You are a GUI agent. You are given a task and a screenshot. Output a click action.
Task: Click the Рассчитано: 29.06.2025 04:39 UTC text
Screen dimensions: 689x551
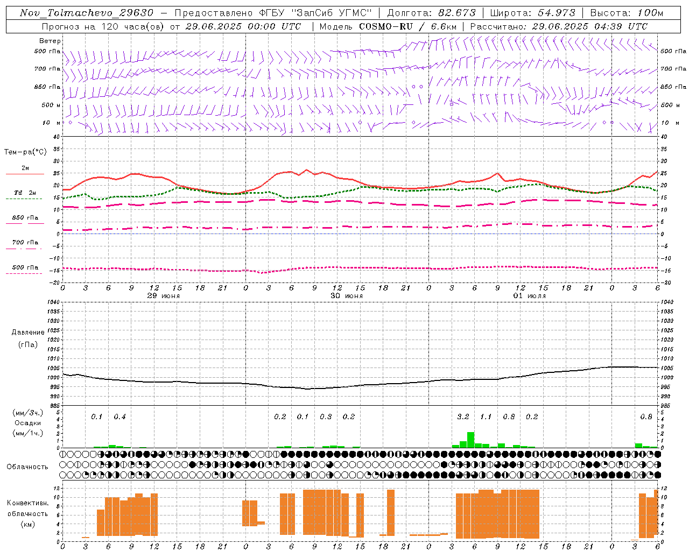tap(559, 26)
